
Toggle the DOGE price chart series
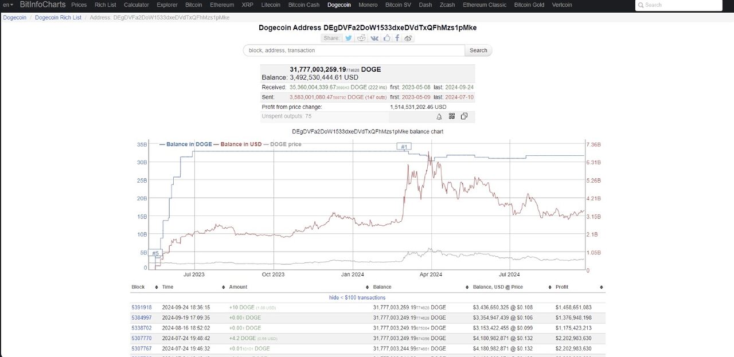pos(282,144)
